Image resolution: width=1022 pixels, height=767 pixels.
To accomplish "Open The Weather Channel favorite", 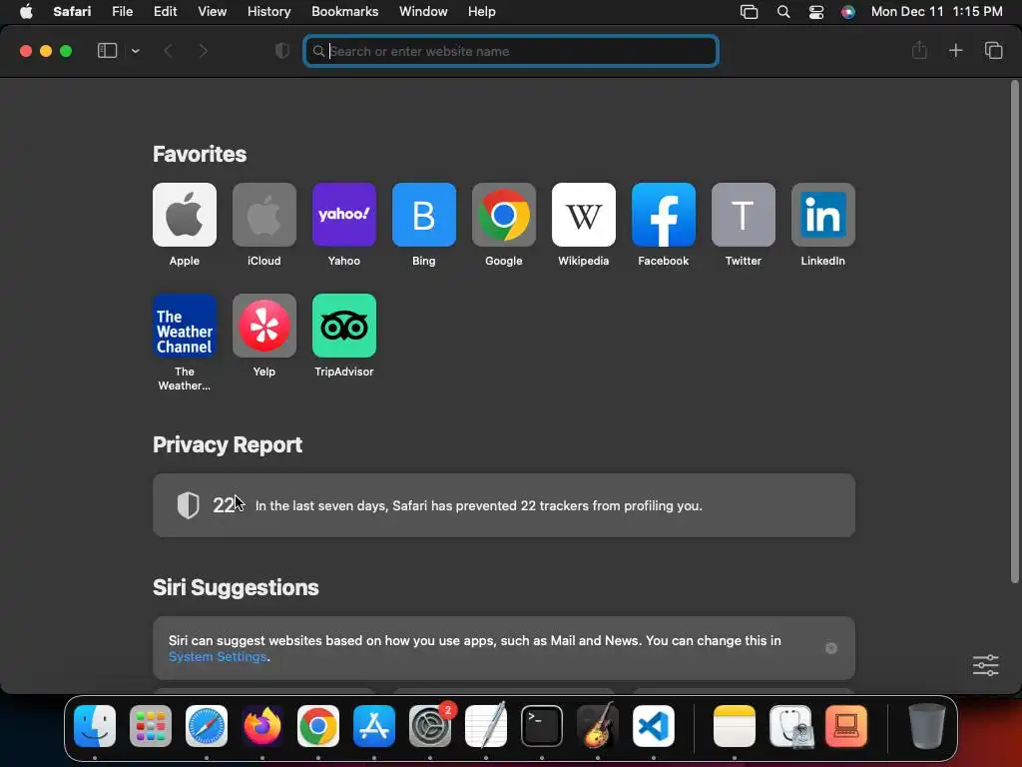I will point(185,326).
